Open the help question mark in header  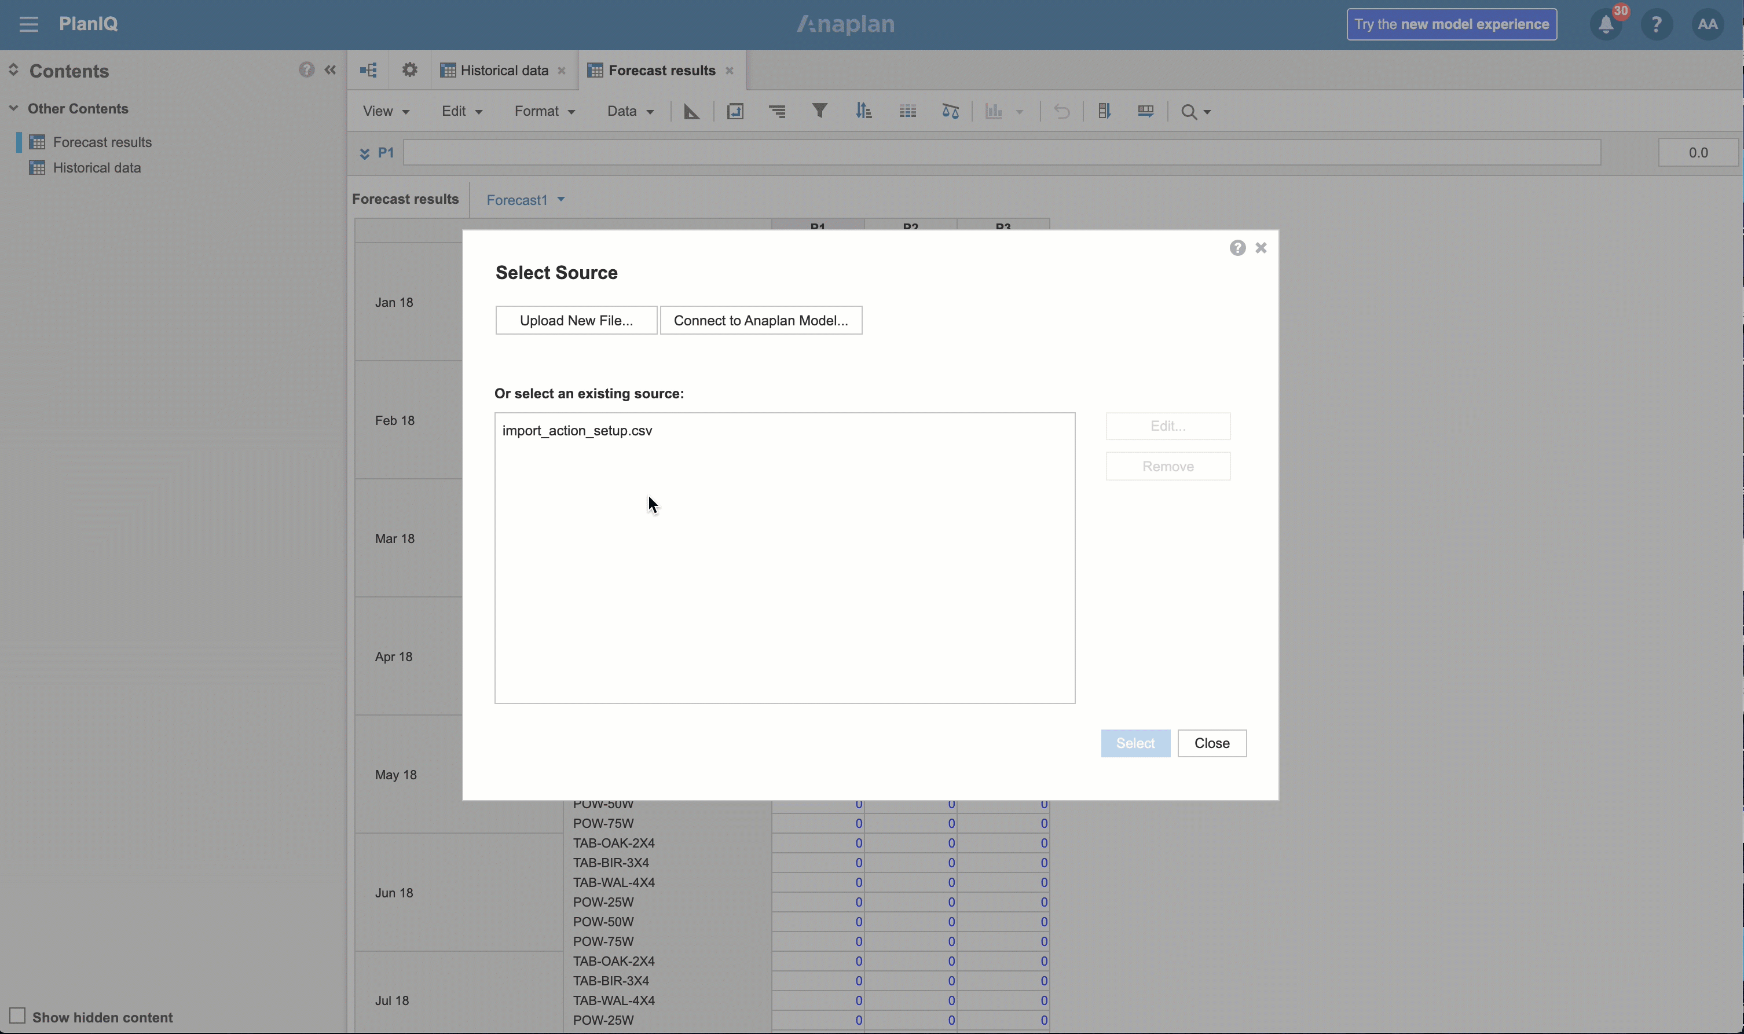[1657, 24]
